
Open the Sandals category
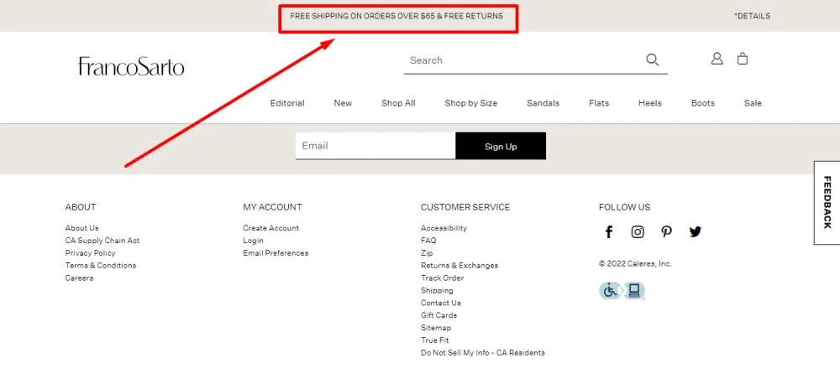543,103
